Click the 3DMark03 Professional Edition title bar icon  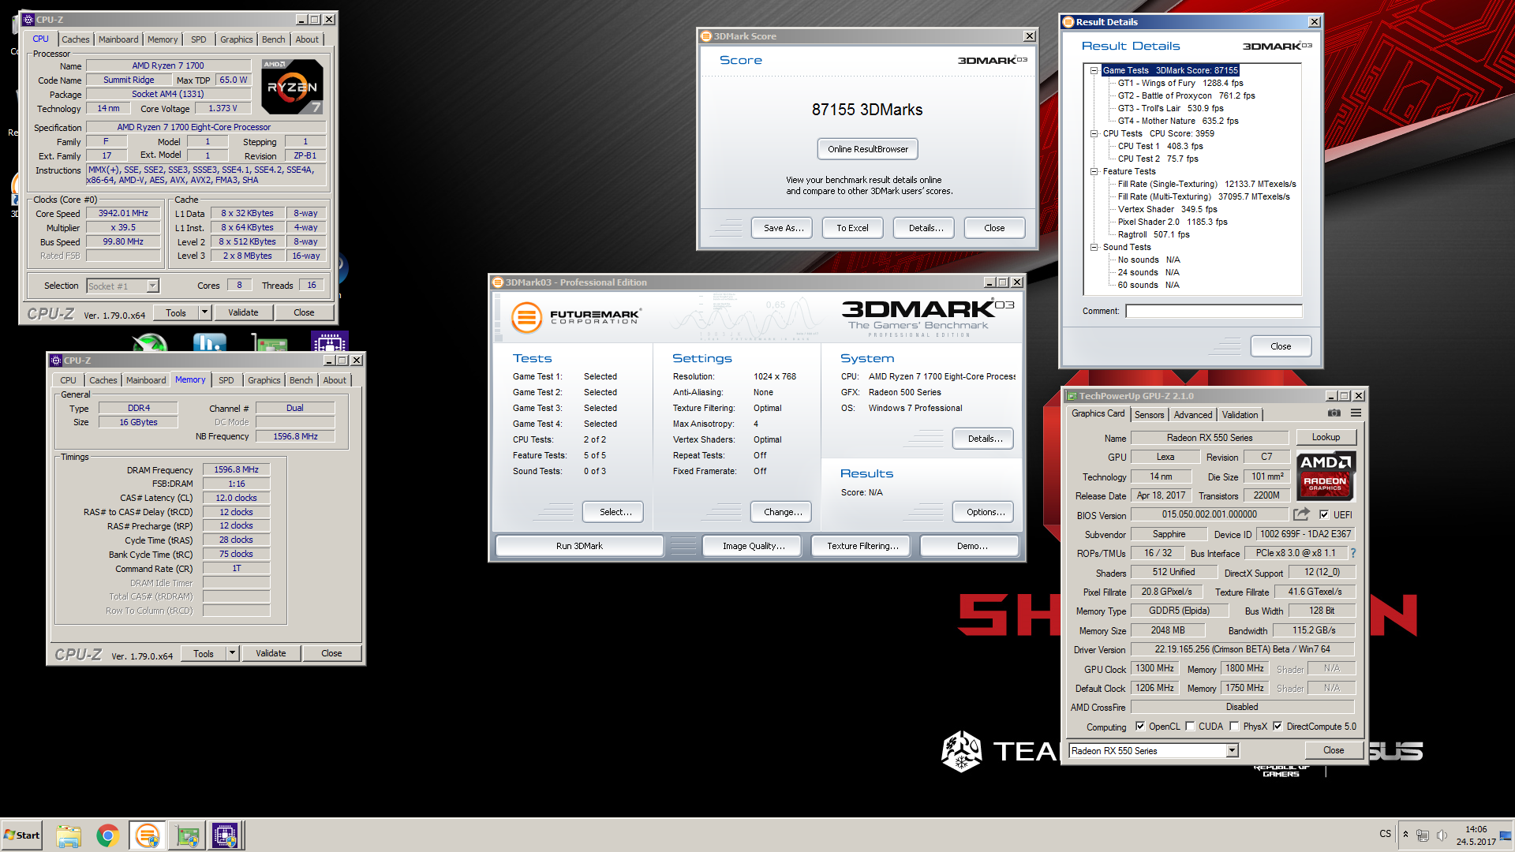(x=498, y=282)
